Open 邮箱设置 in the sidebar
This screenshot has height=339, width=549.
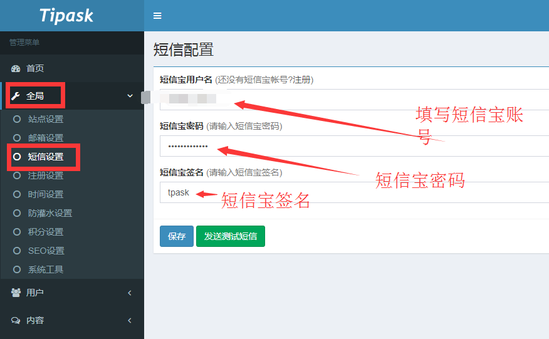46,138
